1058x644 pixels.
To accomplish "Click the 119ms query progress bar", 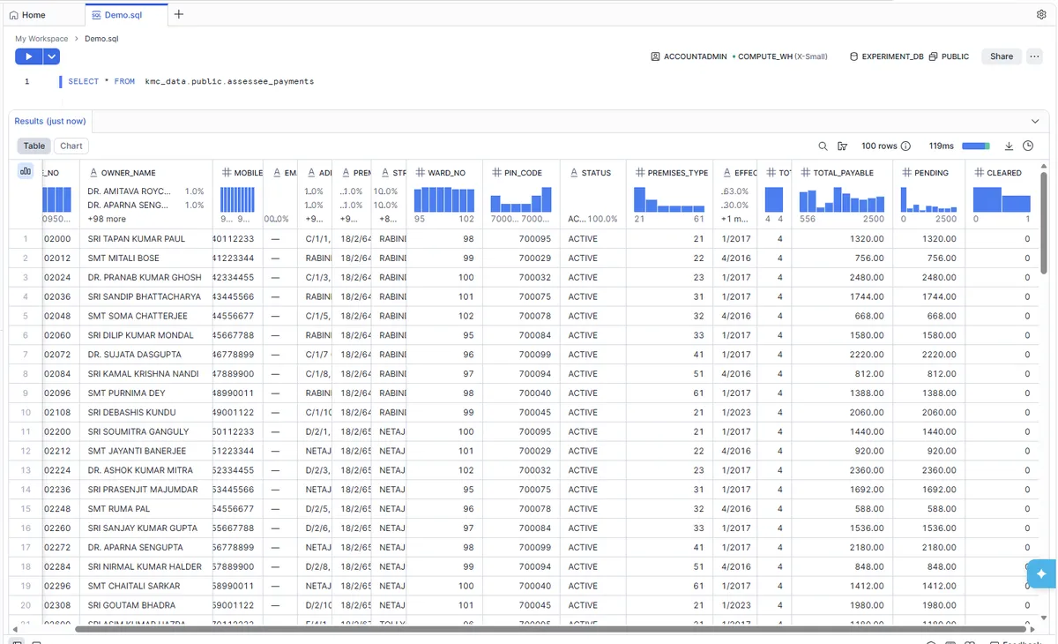I will pos(974,146).
